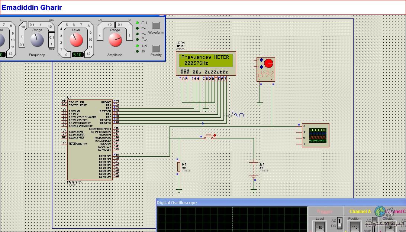Click the Channel A header label
Screen dimensions: 406x232
(360, 212)
